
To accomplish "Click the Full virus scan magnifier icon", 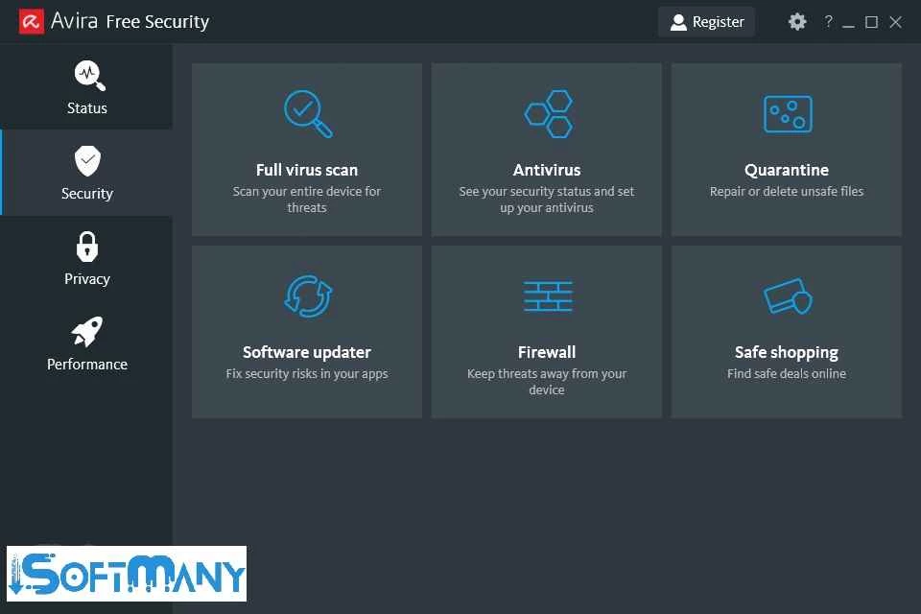I will pyautogui.click(x=308, y=113).
